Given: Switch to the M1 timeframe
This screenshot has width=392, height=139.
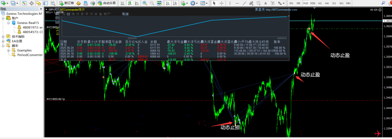Looking at the screenshot, I should (x=291, y=3).
